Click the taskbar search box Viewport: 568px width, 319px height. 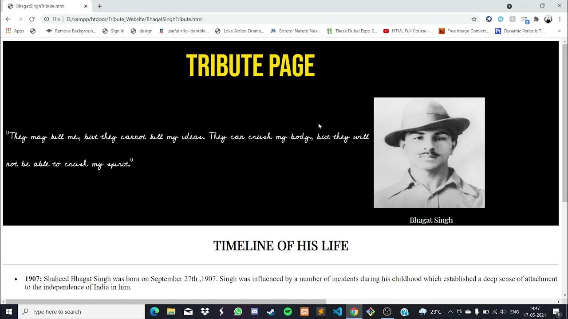click(x=81, y=311)
